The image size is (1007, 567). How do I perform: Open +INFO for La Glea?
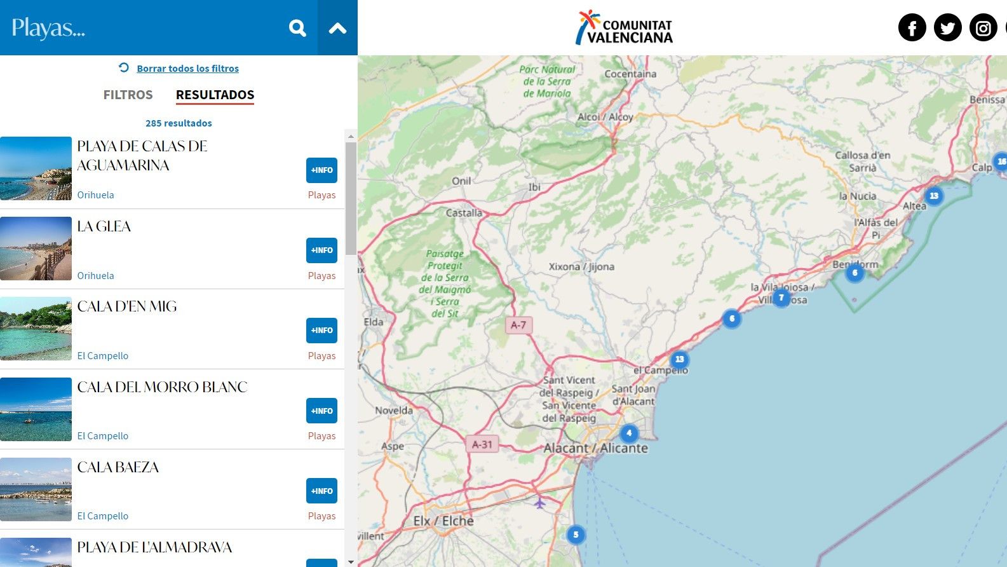click(x=321, y=250)
